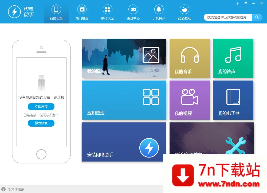This screenshot has width=267, height=193.
Task: Click the 立即连接 connect button
Action: pos(41,106)
